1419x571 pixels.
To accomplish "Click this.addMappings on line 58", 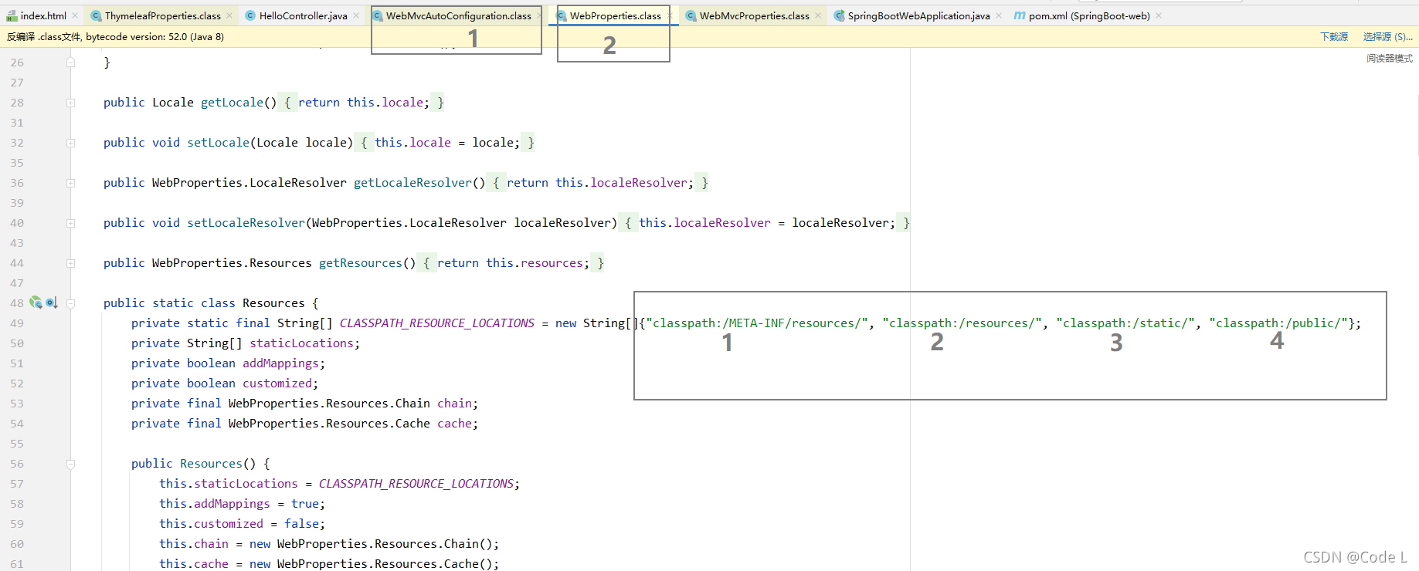I will tap(215, 504).
